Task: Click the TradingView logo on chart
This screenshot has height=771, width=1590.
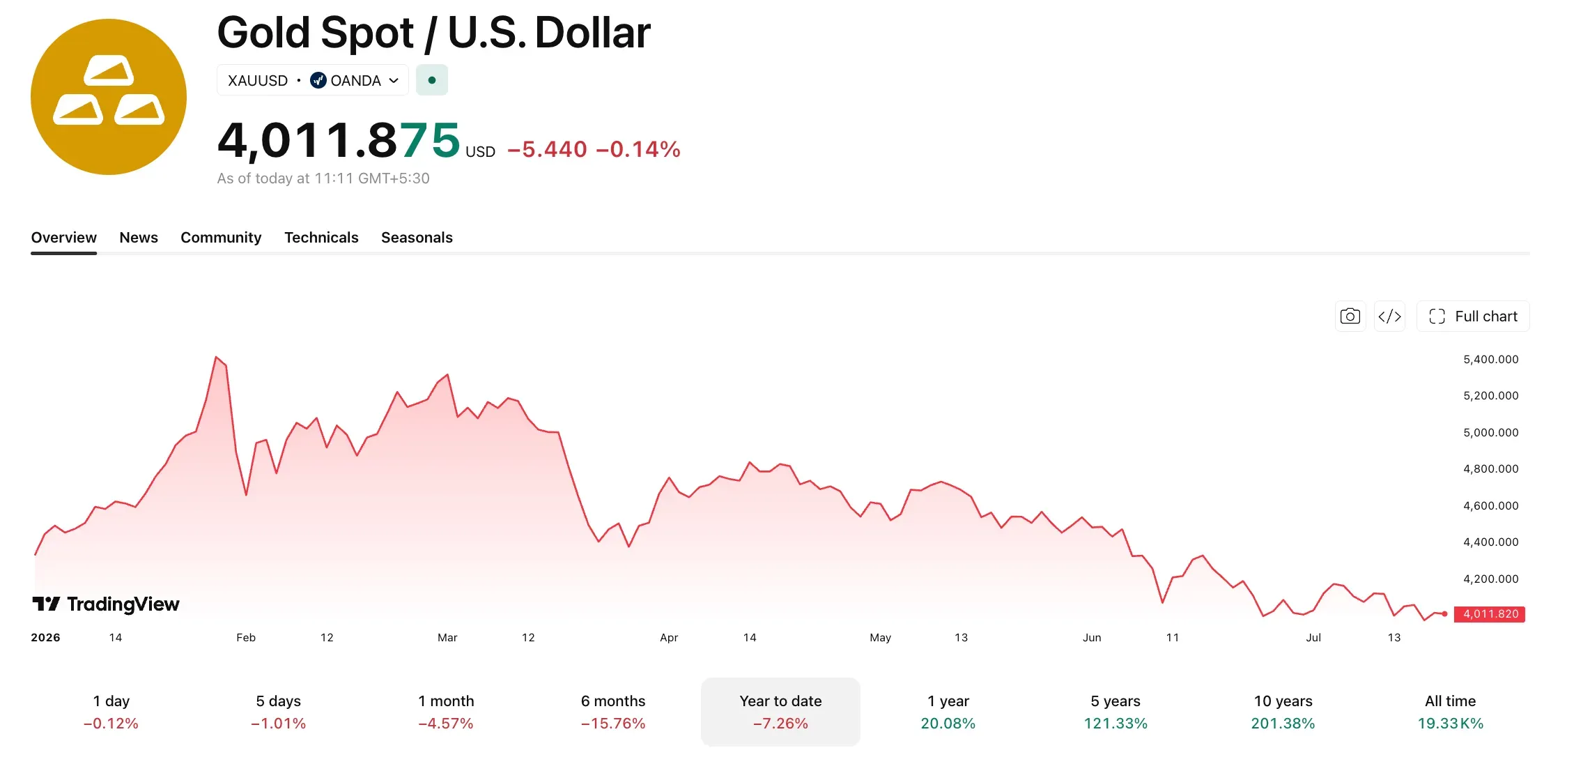Action: (x=106, y=604)
